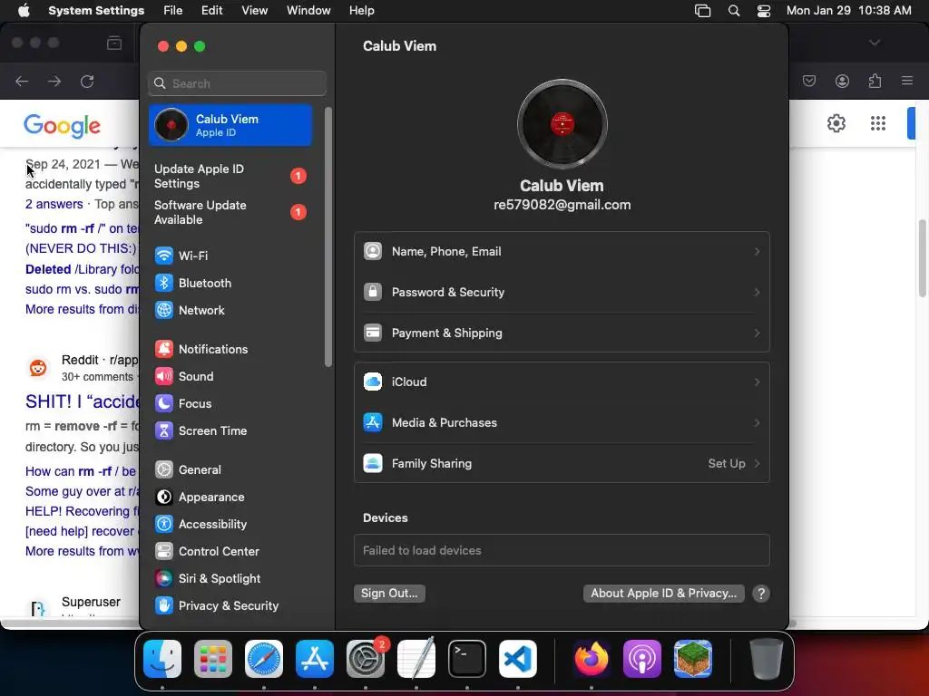
Task: Open App Store from the Dock
Action: [315, 659]
